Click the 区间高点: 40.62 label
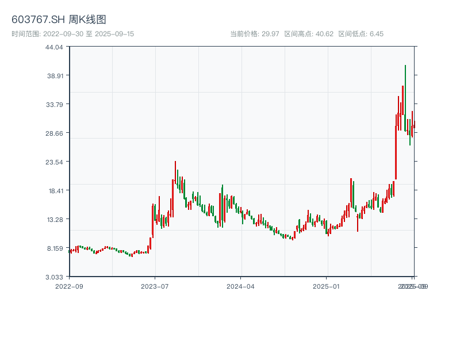The image size is (460, 345). [309, 34]
